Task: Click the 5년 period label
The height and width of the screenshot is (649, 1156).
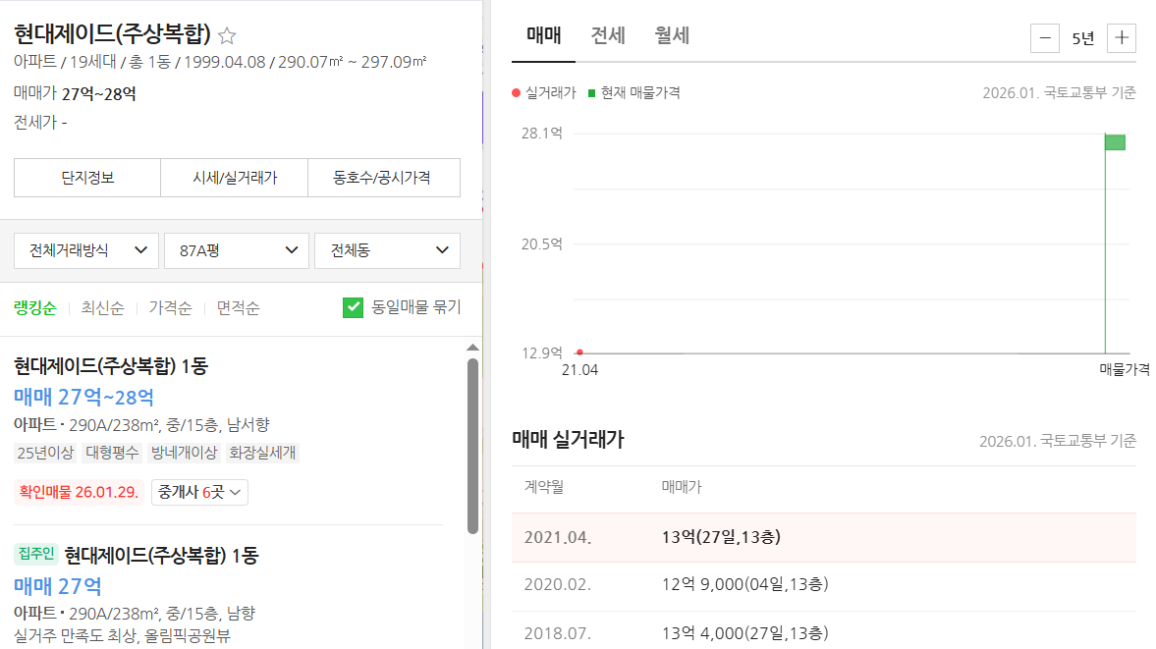Action: pyautogui.click(x=1083, y=38)
